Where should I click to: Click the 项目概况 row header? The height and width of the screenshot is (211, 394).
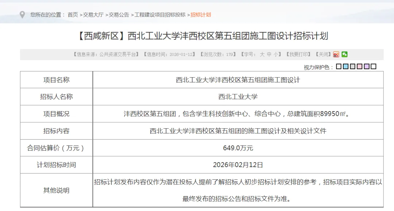[x=56, y=114]
